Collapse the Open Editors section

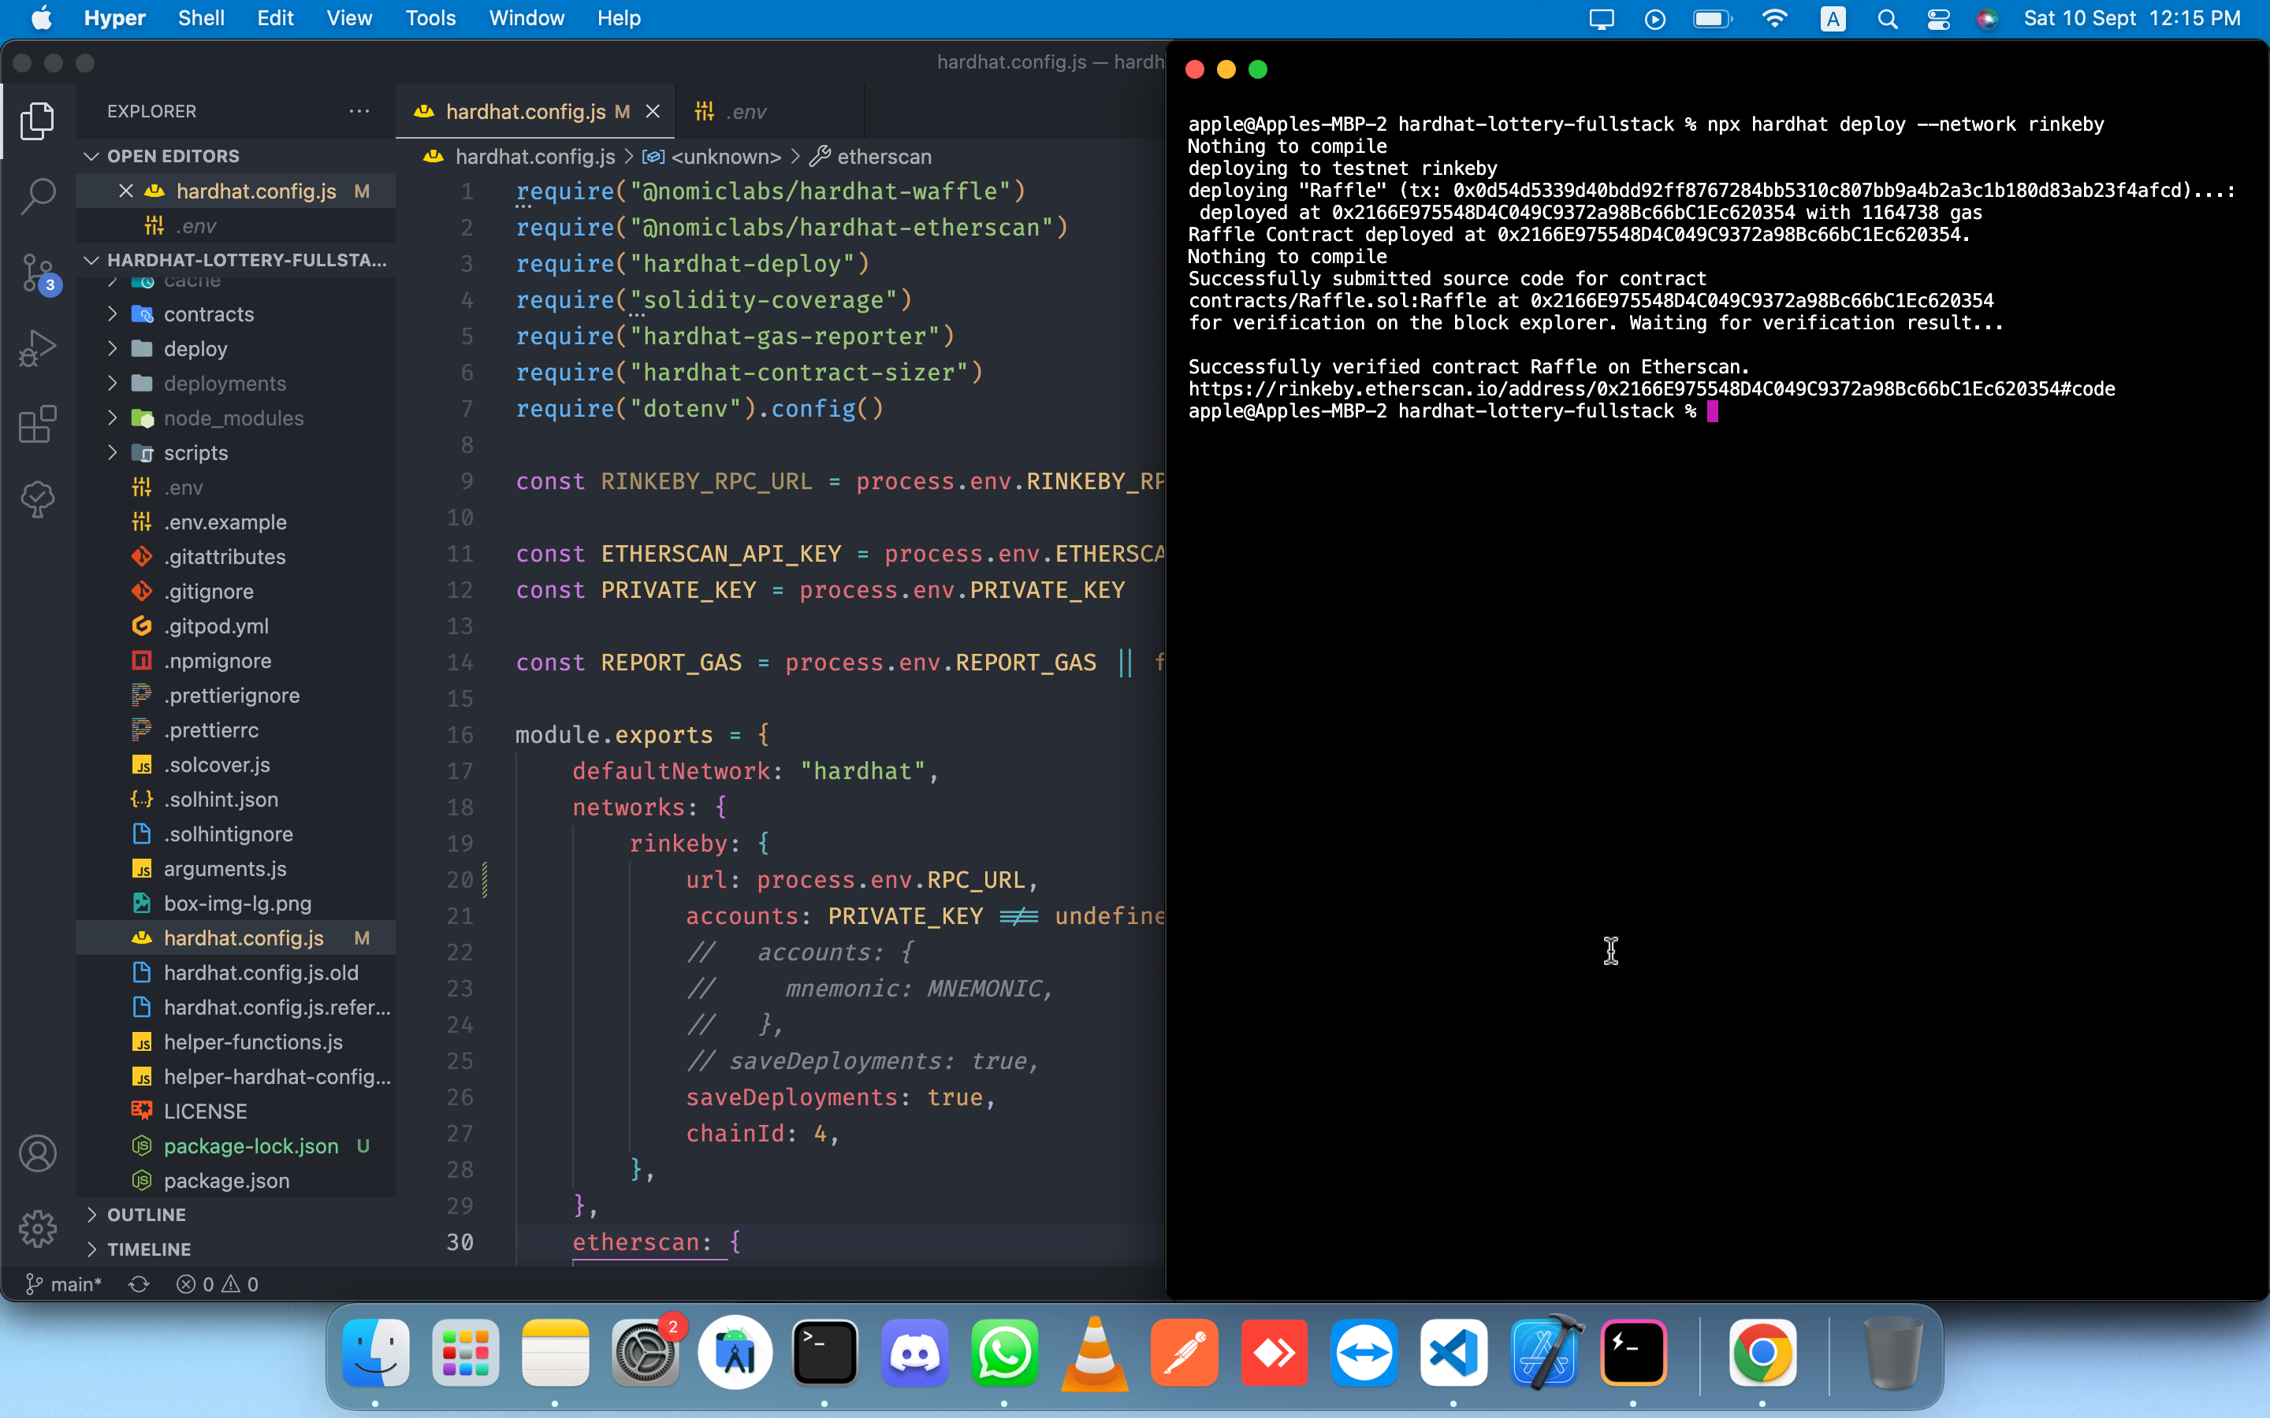tap(236, 156)
